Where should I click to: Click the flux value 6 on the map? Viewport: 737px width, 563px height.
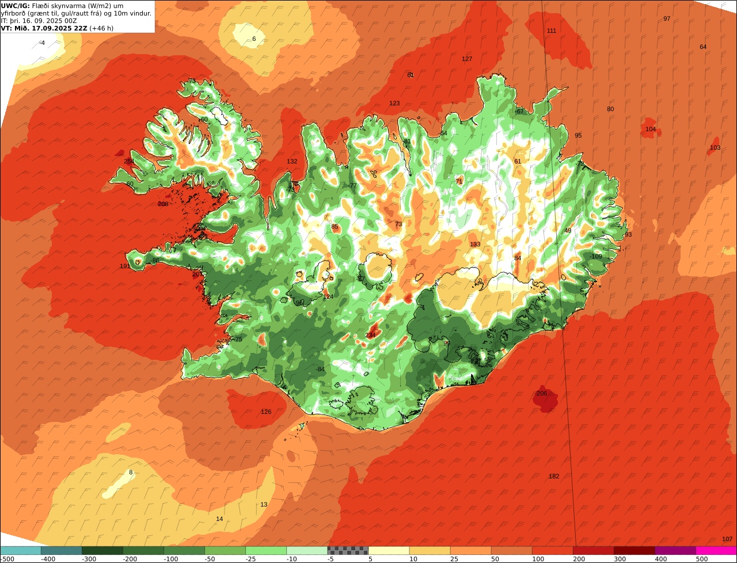(254, 39)
